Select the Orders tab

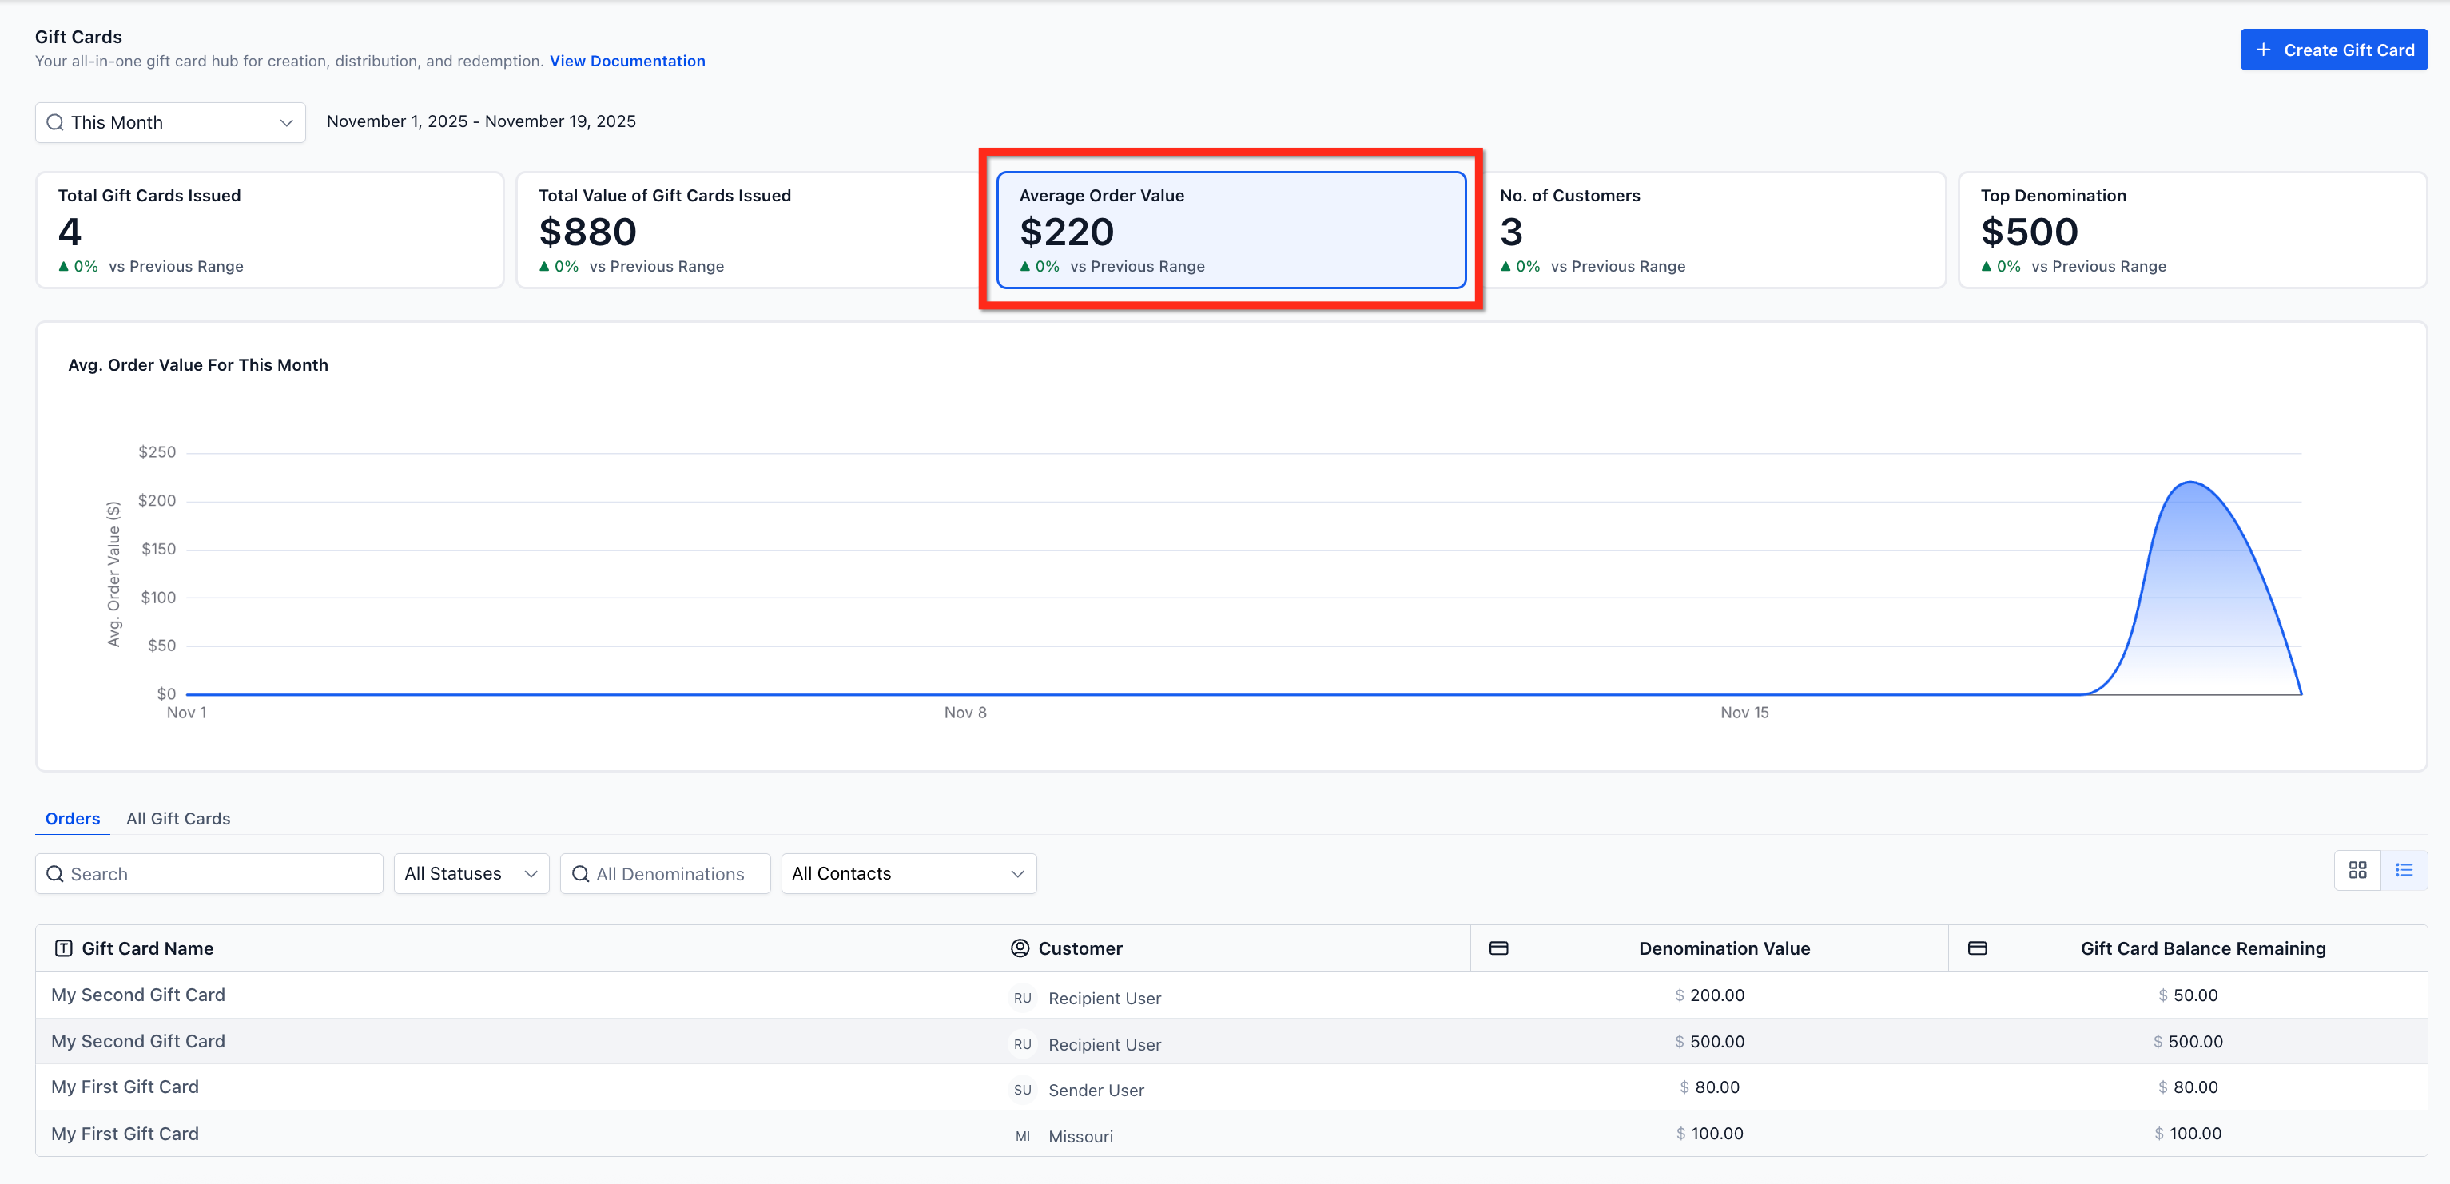[x=72, y=819]
